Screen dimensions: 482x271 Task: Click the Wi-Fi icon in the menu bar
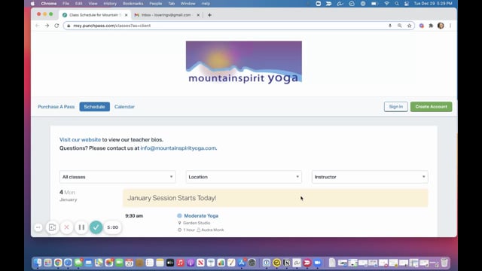pyautogui.click(x=386, y=3)
